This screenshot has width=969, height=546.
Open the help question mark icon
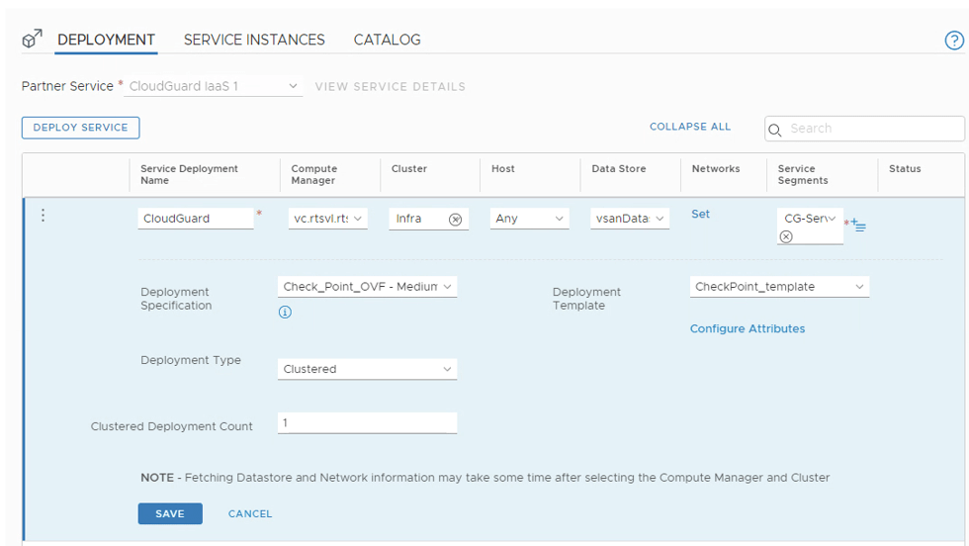pos(953,41)
